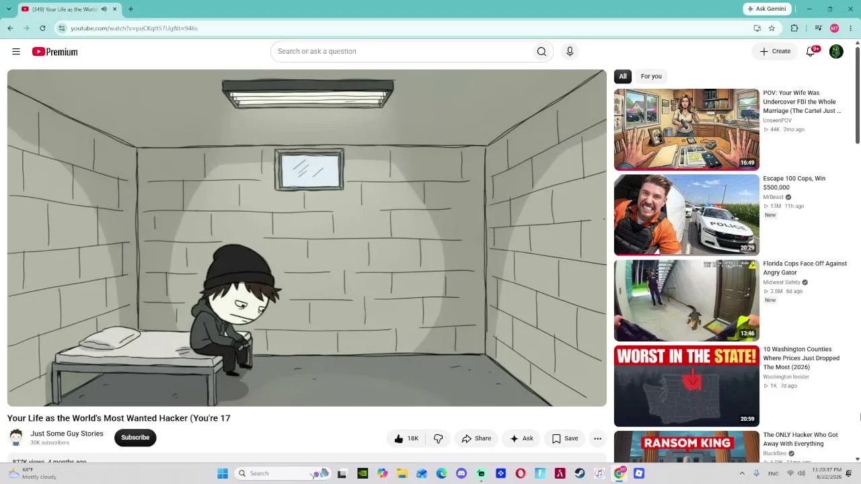Open Ransom King hacker video thumbnail
The image size is (861, 484).
pyautogui.click(x=687, y=447)
